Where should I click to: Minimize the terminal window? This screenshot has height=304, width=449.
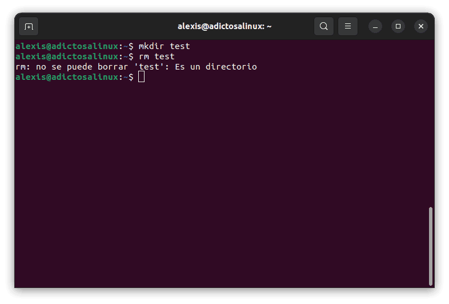[x=375, y=26]
